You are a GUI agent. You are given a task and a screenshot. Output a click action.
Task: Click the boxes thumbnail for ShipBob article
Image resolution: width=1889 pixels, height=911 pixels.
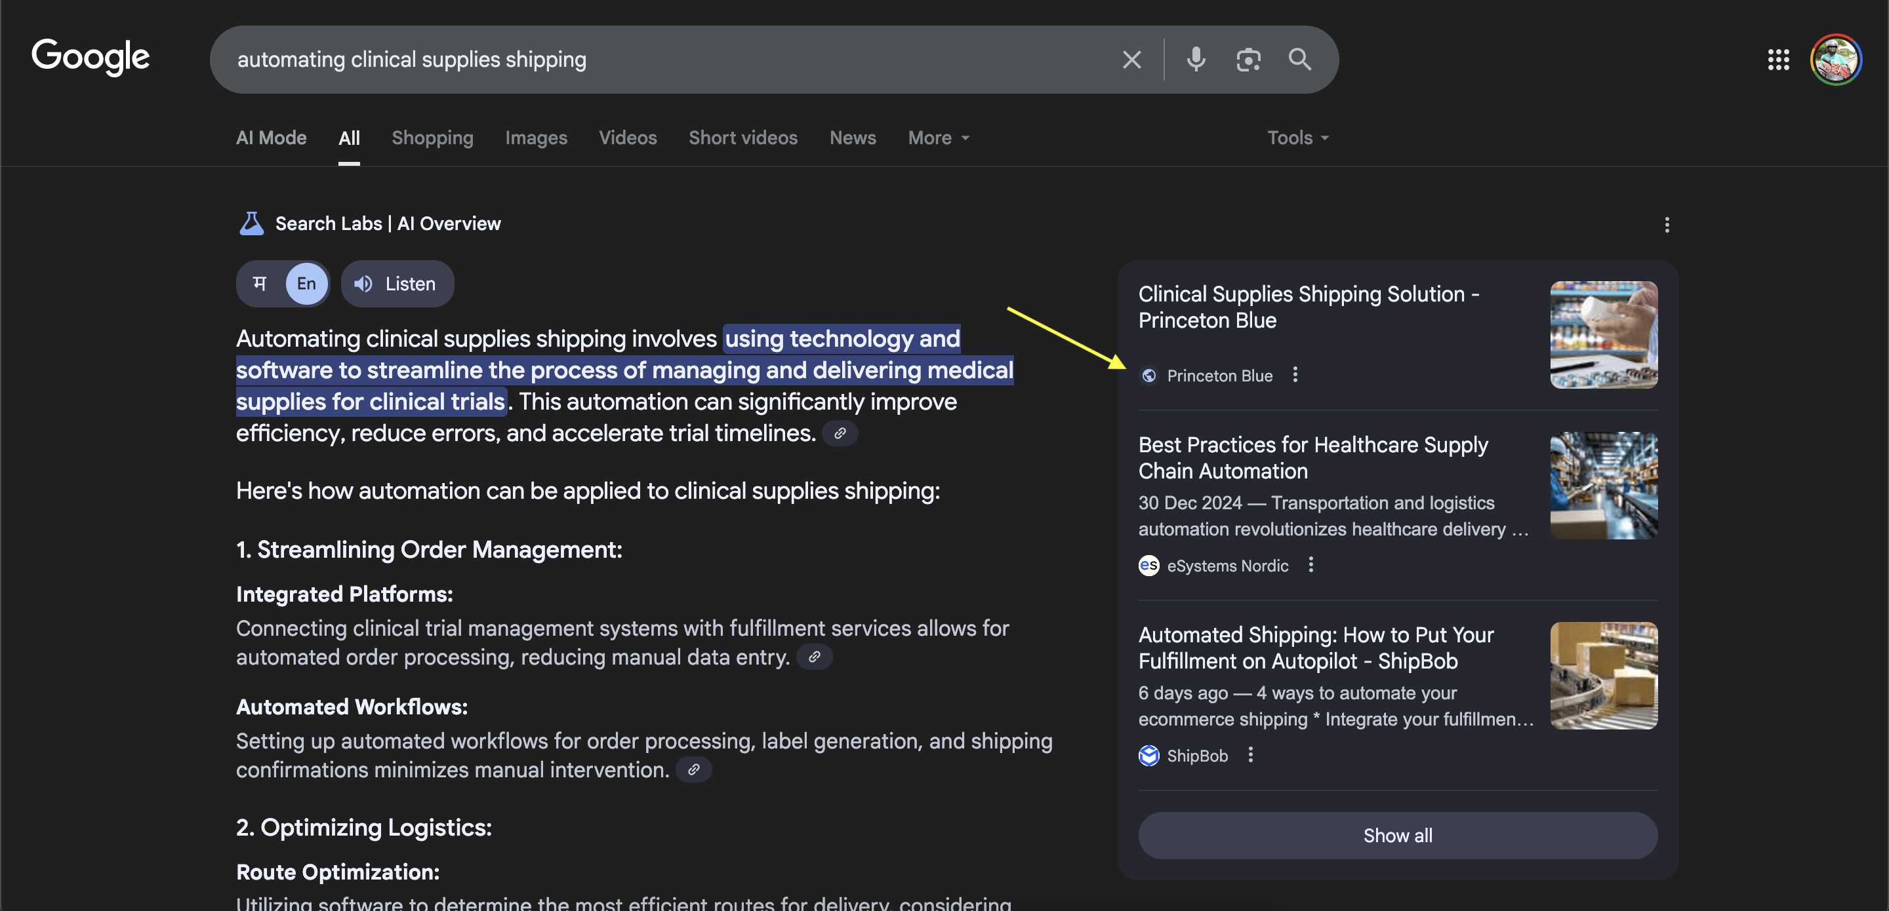pyautogui.click(x=1604, y=676)
